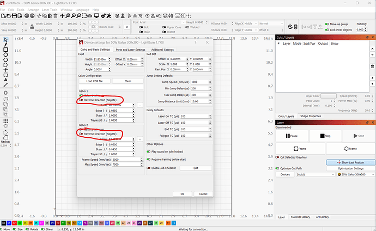Click Optimization Settings button
The height and width of the screenshot is (231, 376).
pos(350,168)
